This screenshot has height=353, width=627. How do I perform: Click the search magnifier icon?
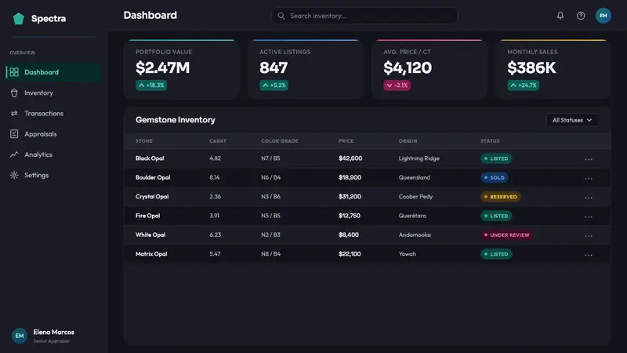281,16
